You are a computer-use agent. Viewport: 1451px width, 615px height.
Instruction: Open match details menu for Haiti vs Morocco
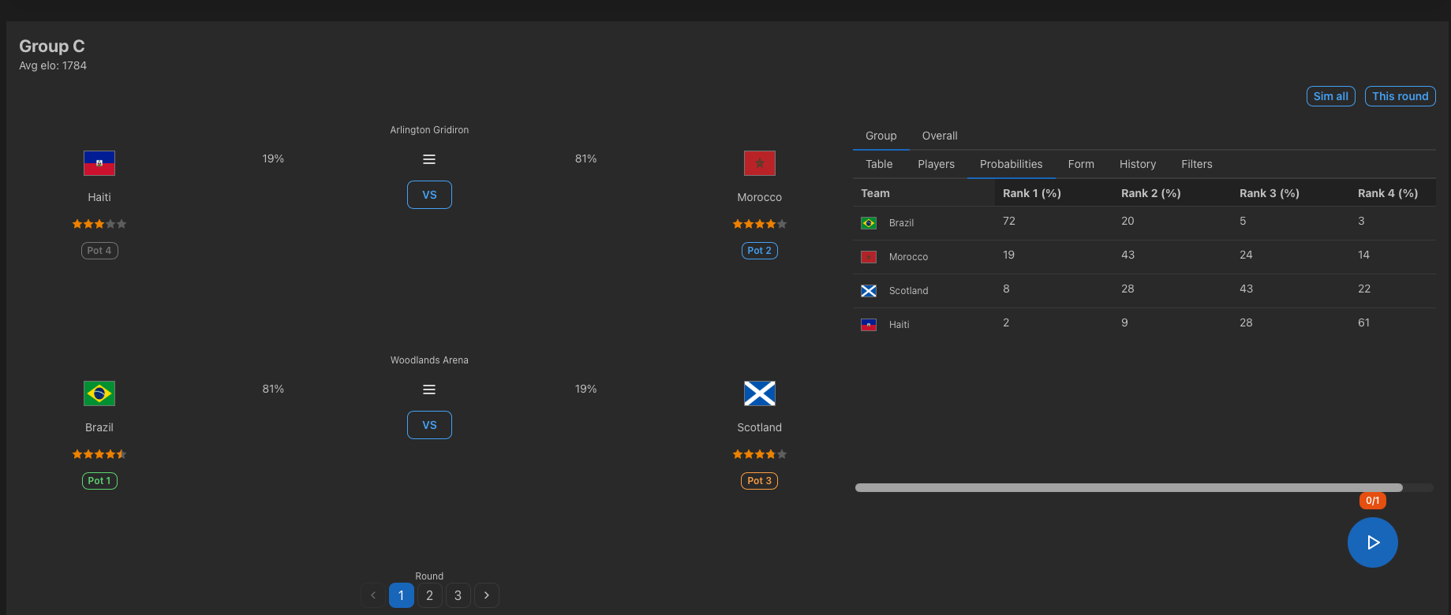[429, 159]
